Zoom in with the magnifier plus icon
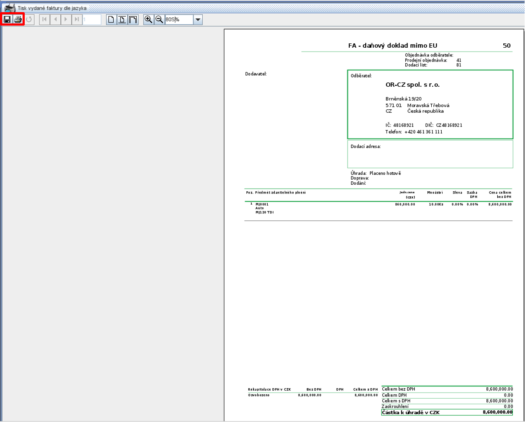525x422 pixels. (x=149, y=20)
